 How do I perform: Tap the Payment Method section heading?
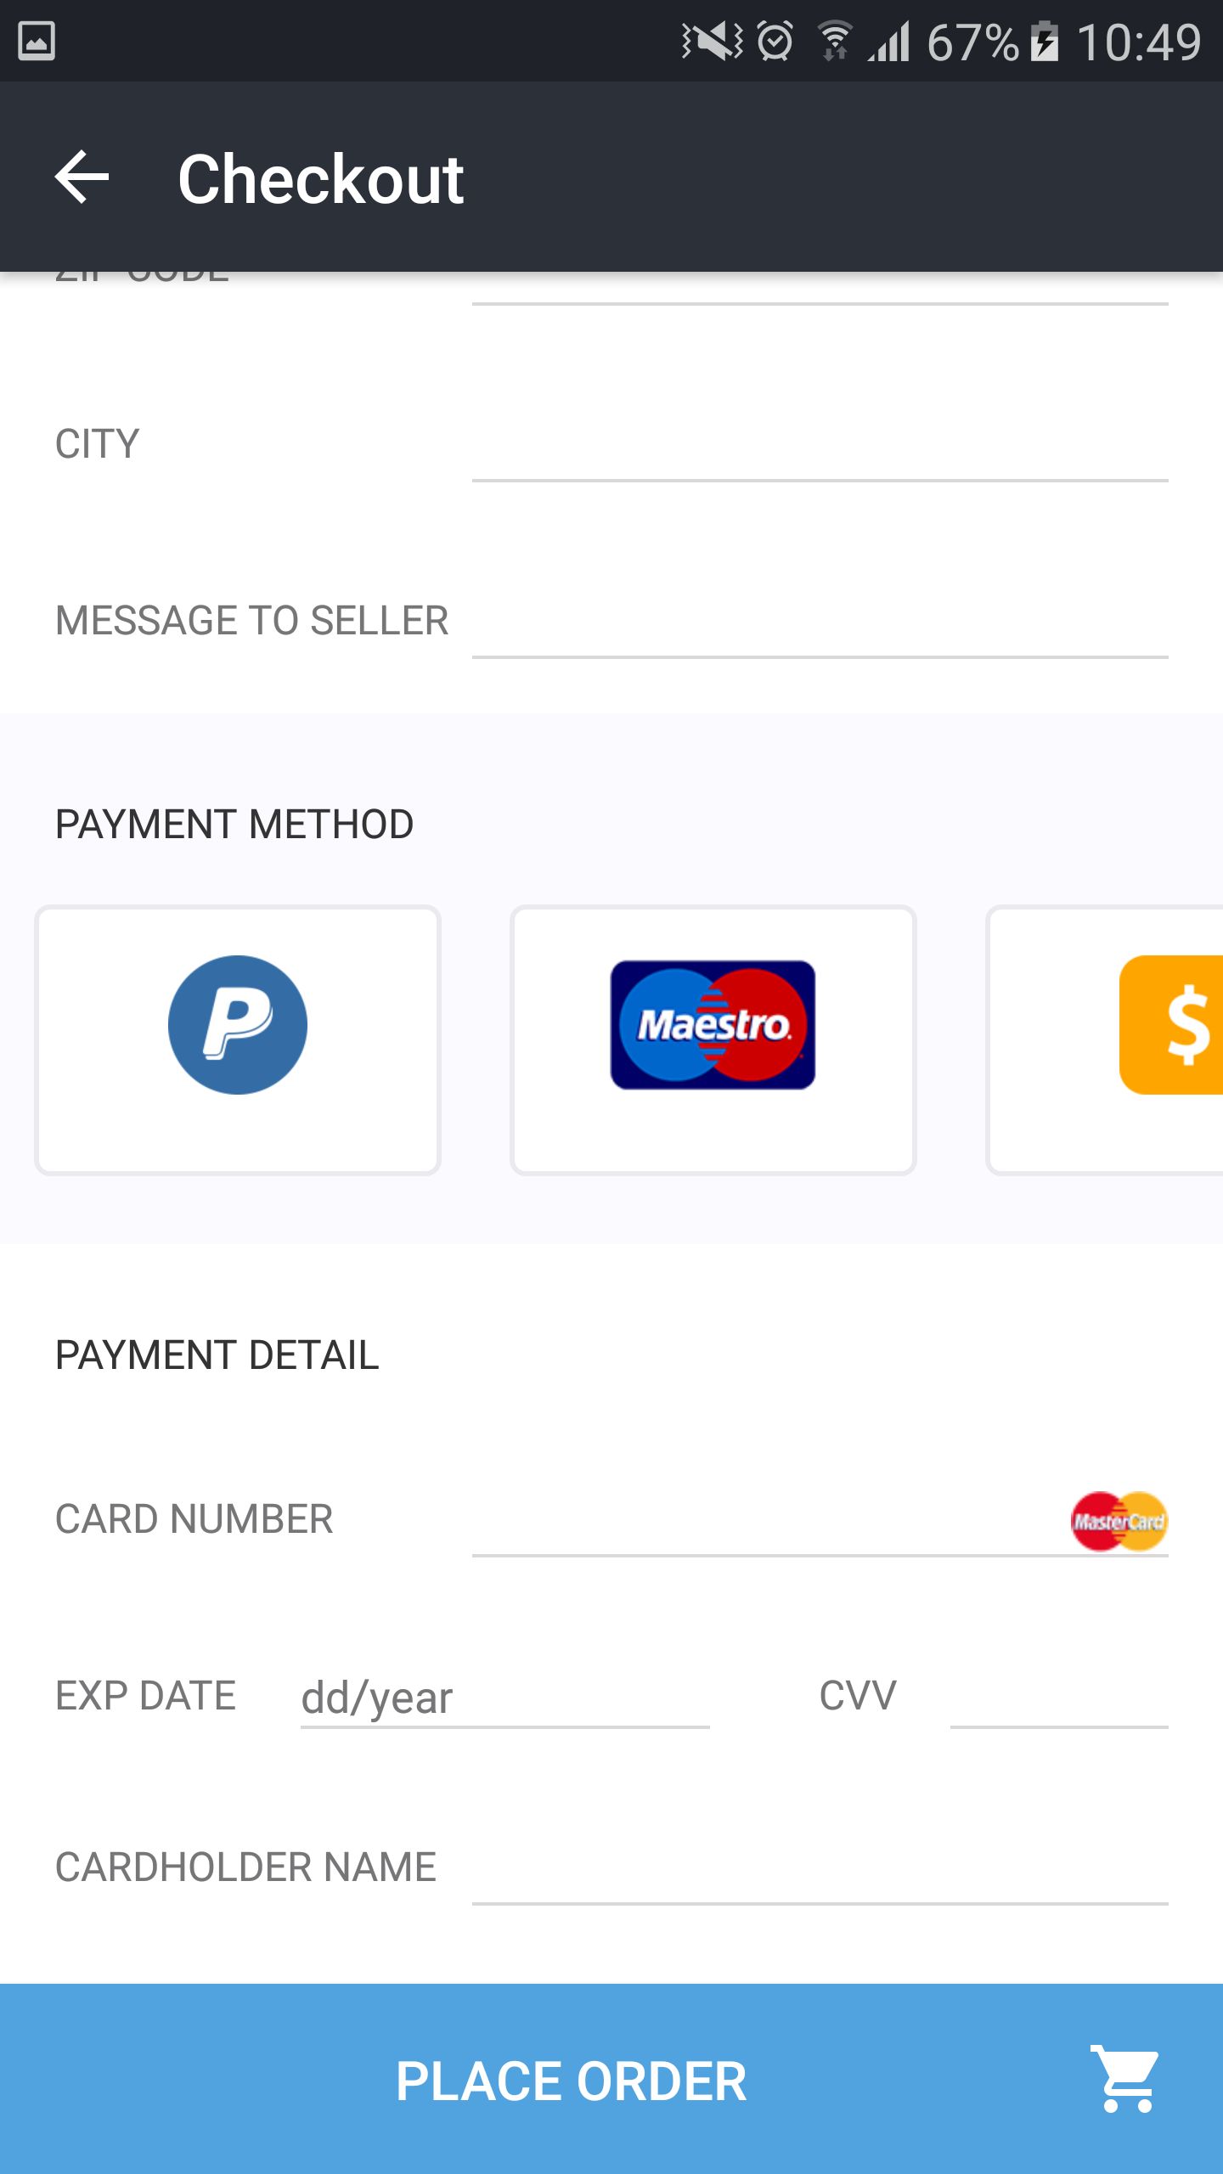click(234, 825)
